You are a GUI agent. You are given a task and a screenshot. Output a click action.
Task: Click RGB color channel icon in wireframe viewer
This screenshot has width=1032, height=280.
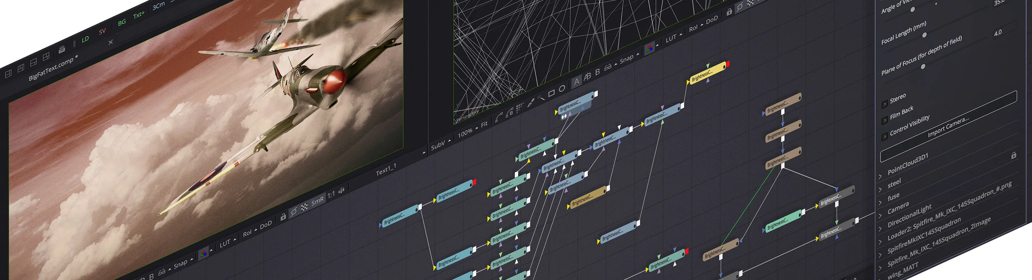click(650, 48)
